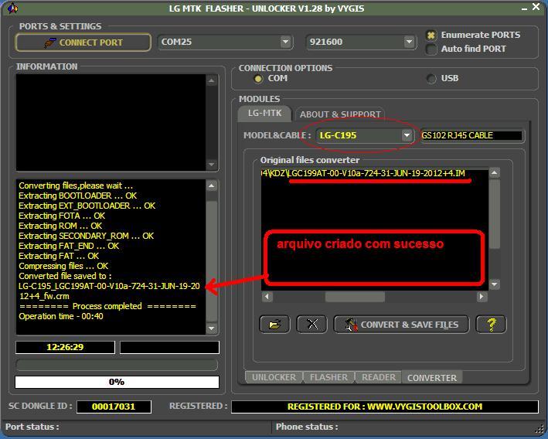Switch to the READER tab
Screen dimensions: 548x439
(379, 377)
